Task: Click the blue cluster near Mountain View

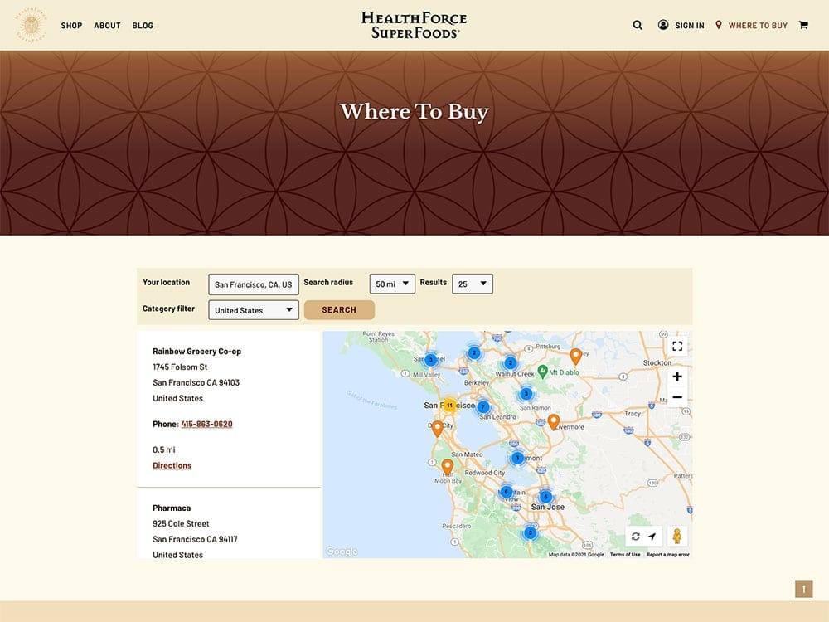Action: point(506,492)
